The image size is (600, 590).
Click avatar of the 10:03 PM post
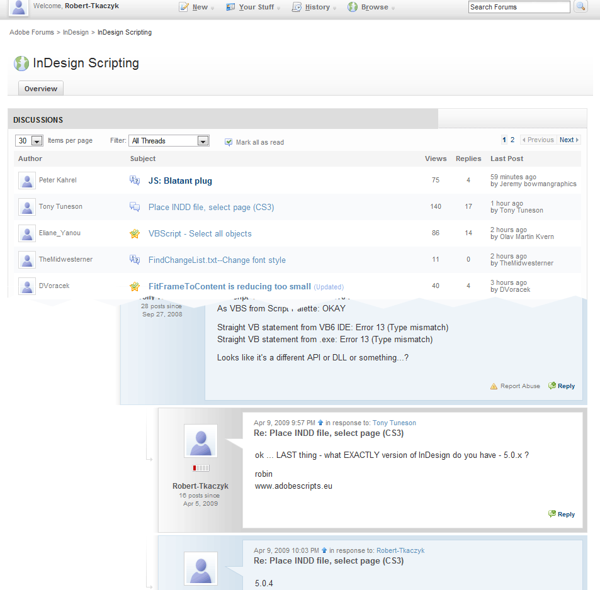[201, 569]
